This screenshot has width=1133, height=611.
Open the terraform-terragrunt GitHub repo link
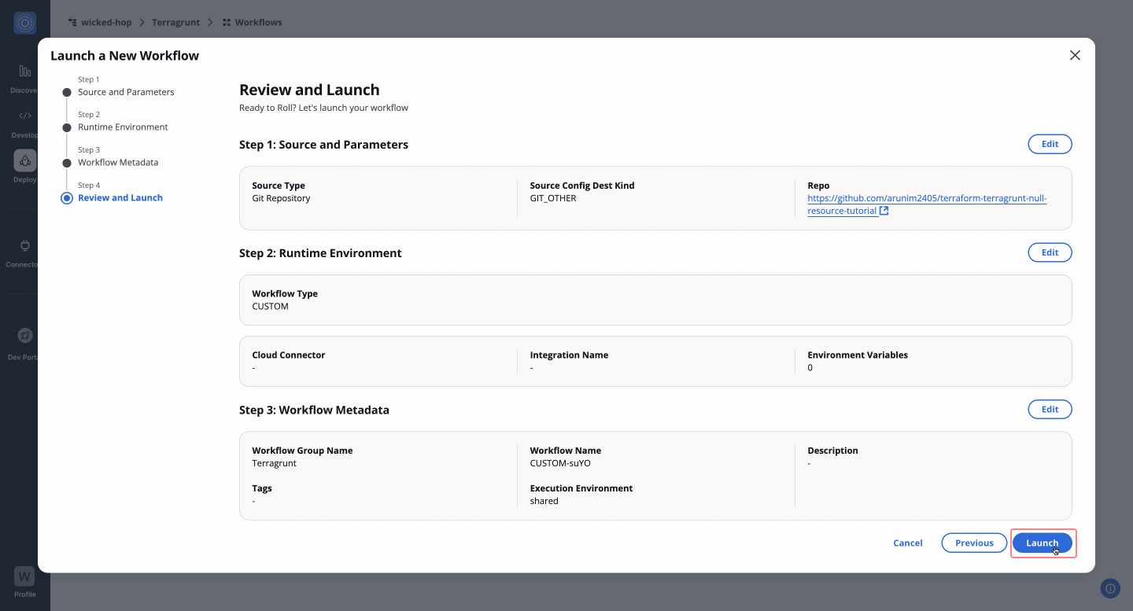pos(926,199)
